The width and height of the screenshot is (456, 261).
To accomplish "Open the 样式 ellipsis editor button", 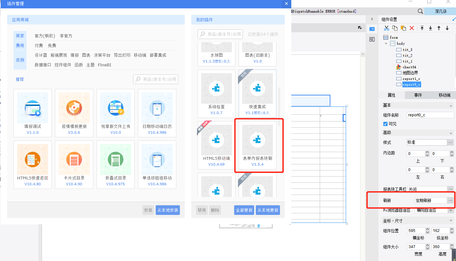I will [x=451, y=142].
